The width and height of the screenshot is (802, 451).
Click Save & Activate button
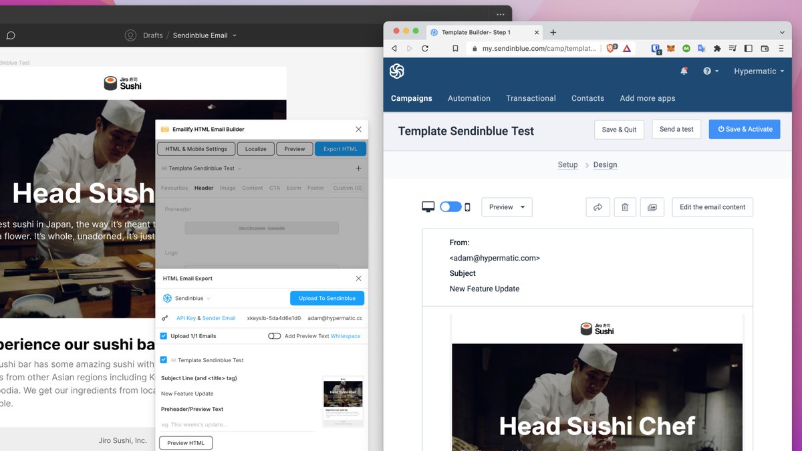(745, 130)
